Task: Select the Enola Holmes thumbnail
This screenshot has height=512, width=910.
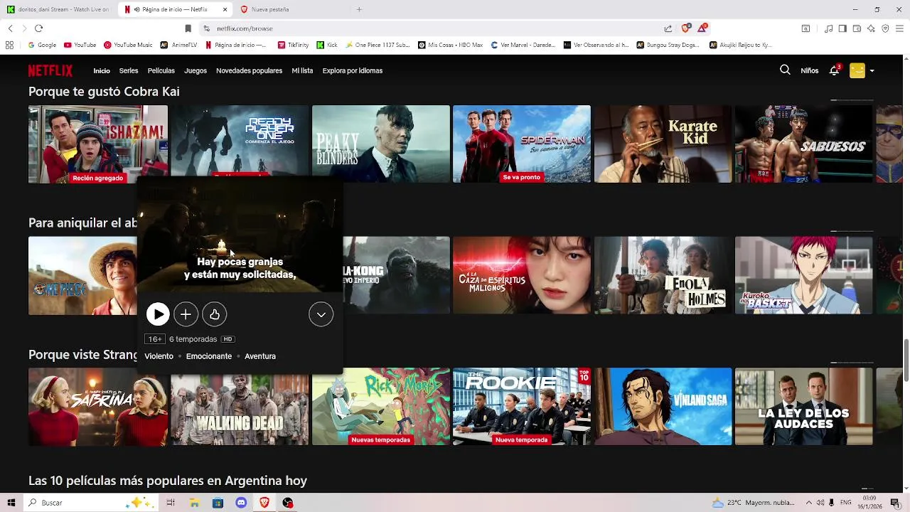Action: 663,276
